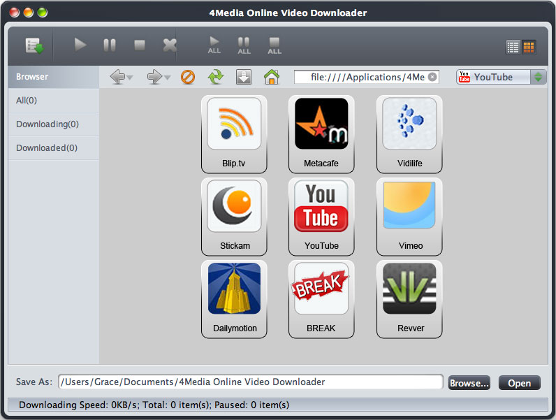The height and width of the screenshot is (420, 556).
Task: Open the Vimeo site tile
Action: coord(409,217)
